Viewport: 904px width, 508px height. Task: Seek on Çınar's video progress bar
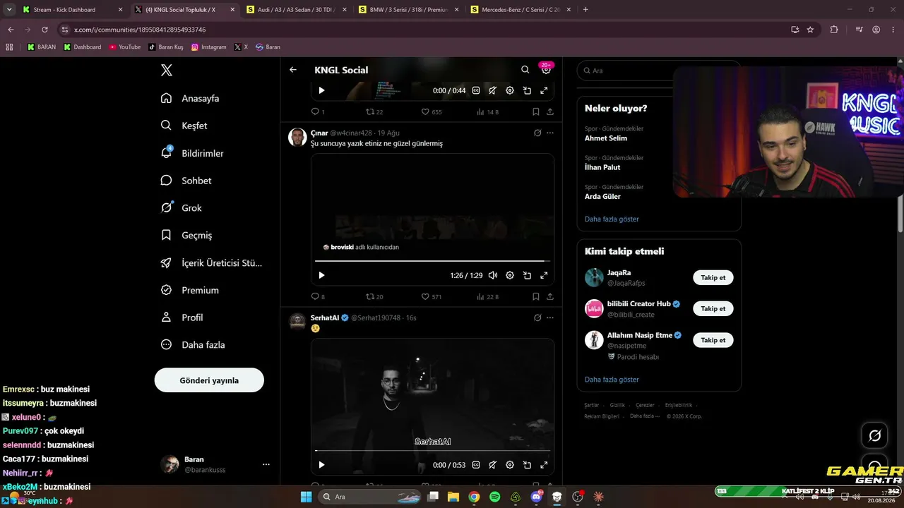(x=432, y=261)
